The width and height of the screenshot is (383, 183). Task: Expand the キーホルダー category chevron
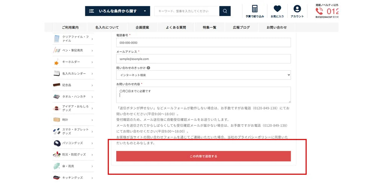pyautogui.click(x=92, y=62)
